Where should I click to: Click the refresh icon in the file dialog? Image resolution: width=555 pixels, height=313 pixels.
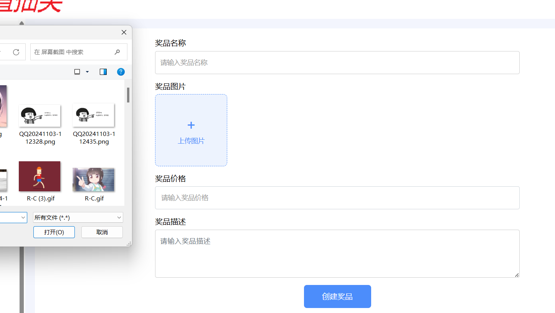point(16,51)
